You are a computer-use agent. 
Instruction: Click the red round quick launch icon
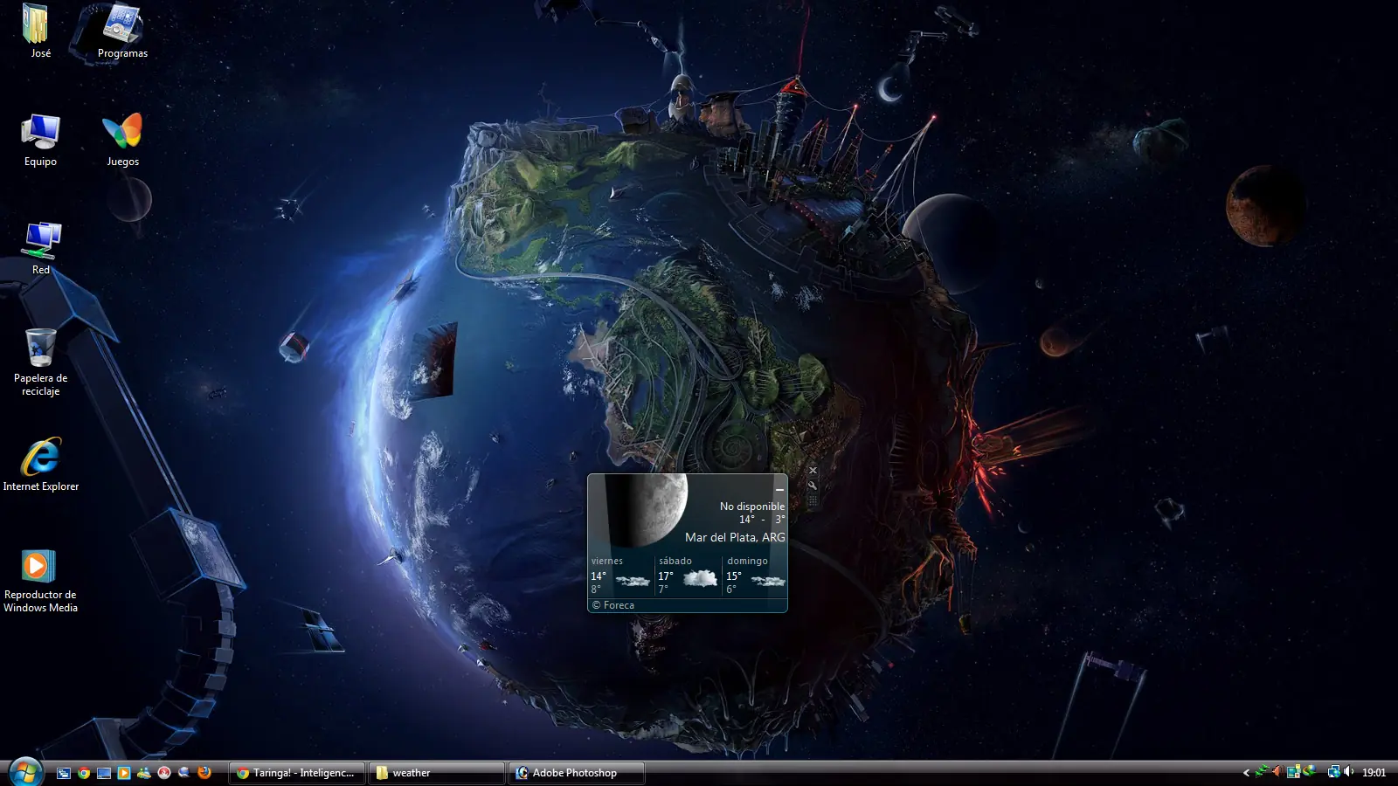(164, 773)
